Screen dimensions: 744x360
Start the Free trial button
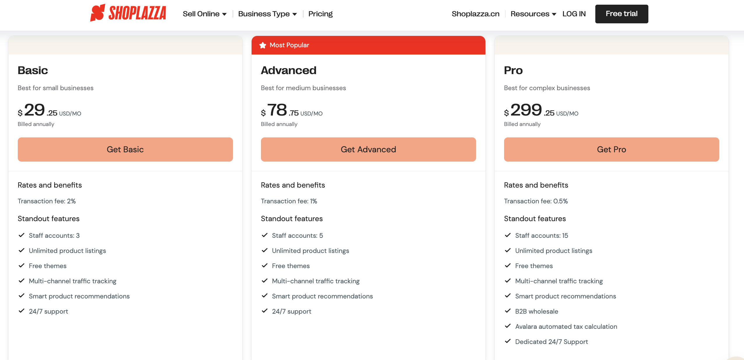(x=622, y=14)
